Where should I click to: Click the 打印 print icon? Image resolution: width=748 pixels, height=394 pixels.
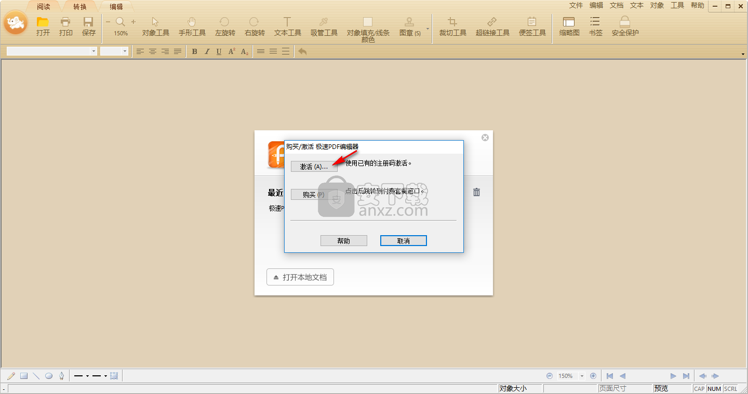(x=65, y=26)
